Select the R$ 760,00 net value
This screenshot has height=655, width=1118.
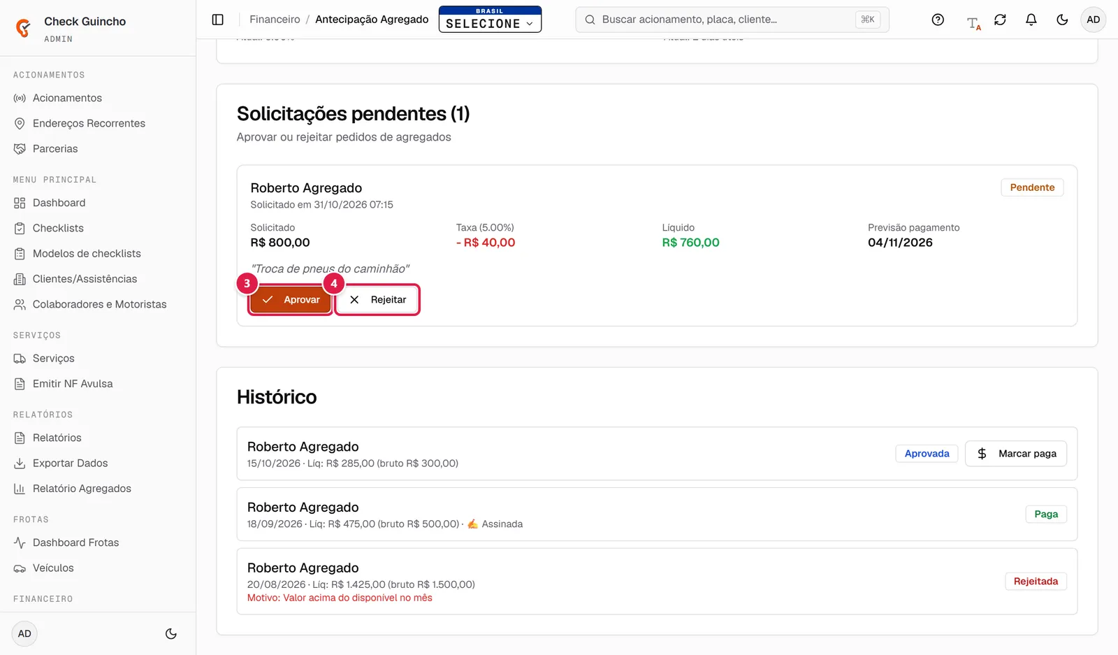(690, 243)
